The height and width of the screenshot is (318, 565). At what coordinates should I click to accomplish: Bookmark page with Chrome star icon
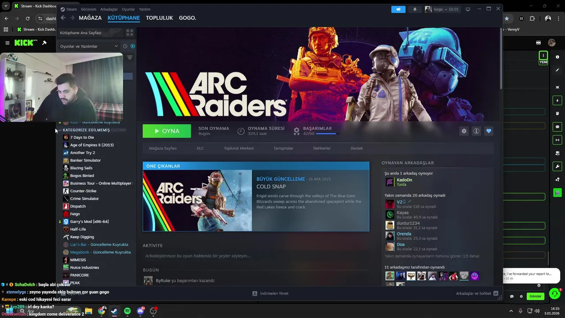tap(507, 19)
